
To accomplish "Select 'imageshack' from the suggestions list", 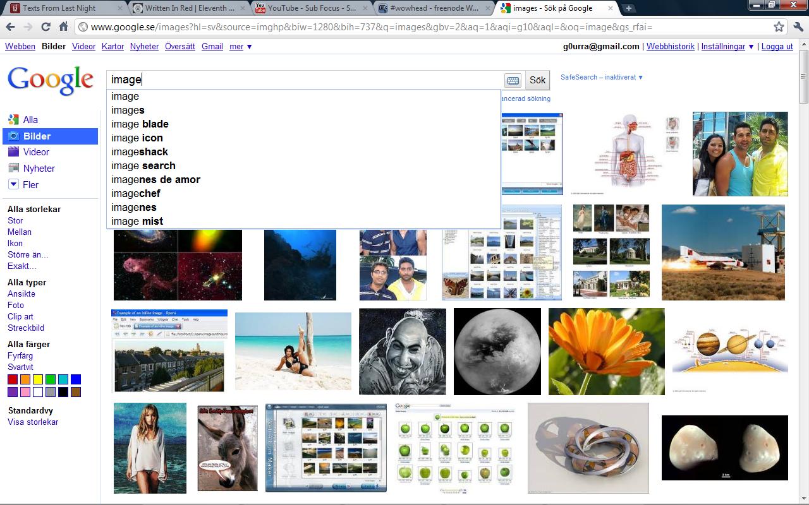I will click(140, 152).
